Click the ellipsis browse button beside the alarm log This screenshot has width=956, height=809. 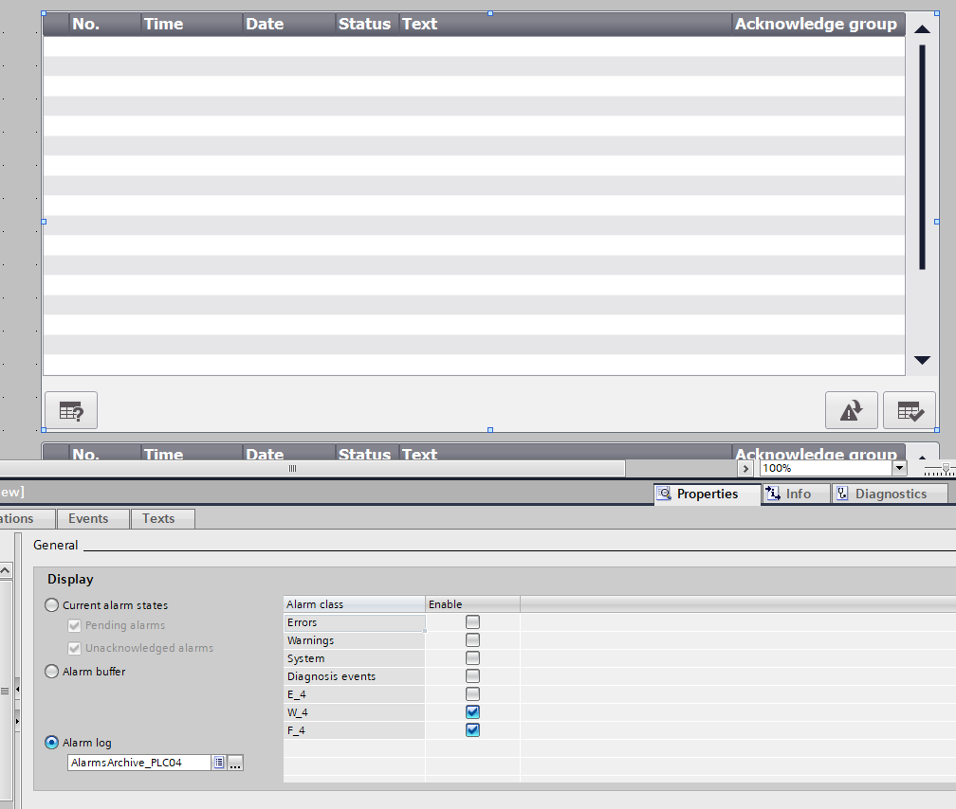pos(235,763)
